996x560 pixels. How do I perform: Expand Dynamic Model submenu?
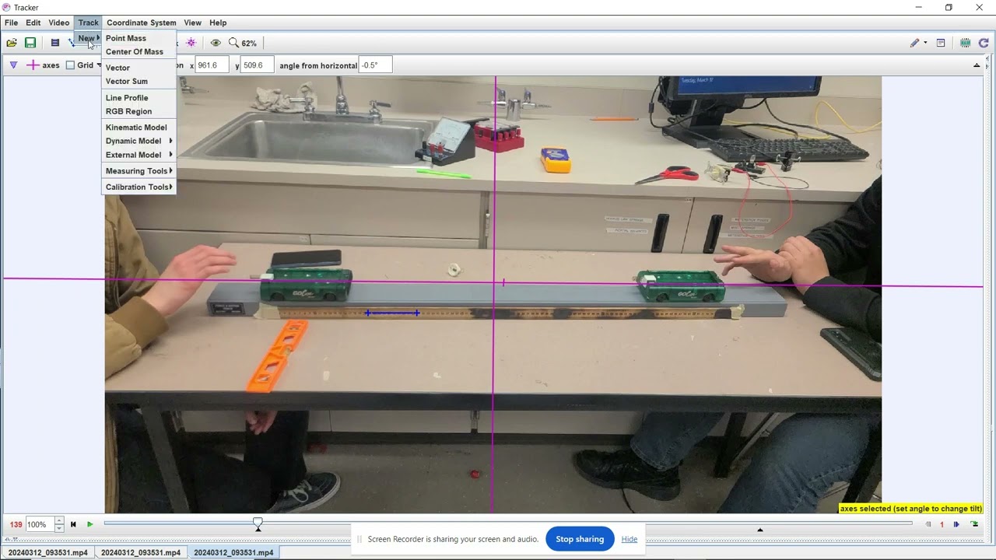(x=139, y=141)
